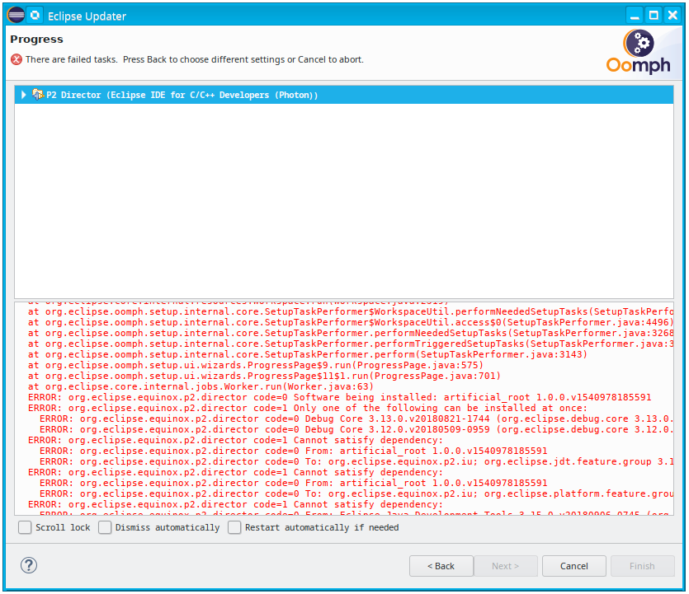Maximize the Eclipse Updater window
Screen dimensions: 689x594
click(x=654, y=16)
